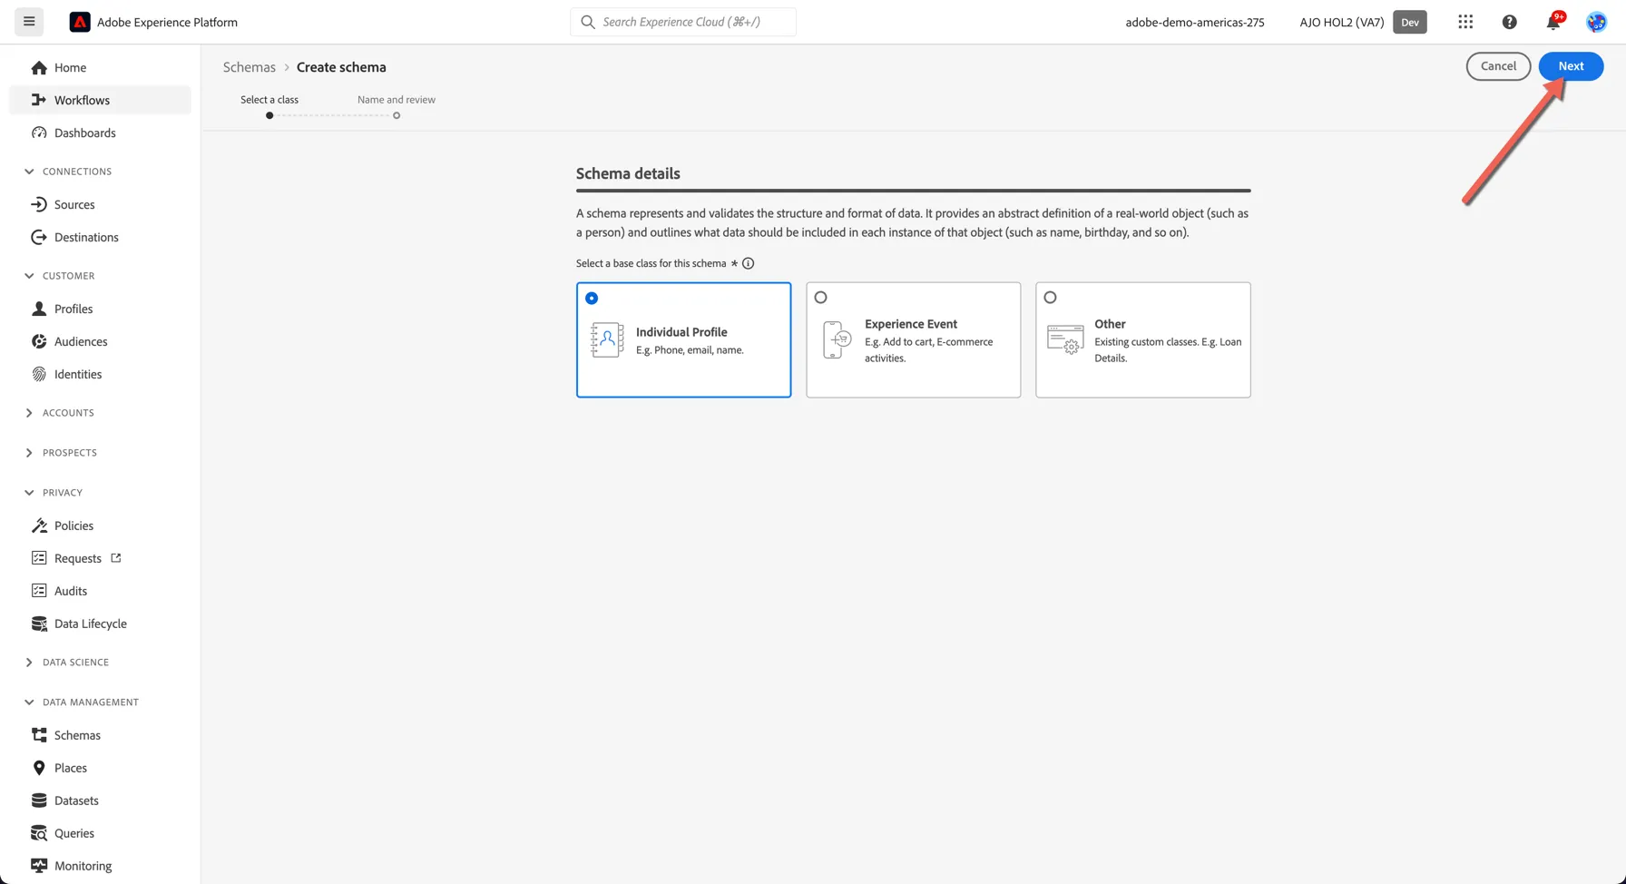Click the Search Experience Cloud field
The height and width of the screenshot is (884, 1626).
683,22
